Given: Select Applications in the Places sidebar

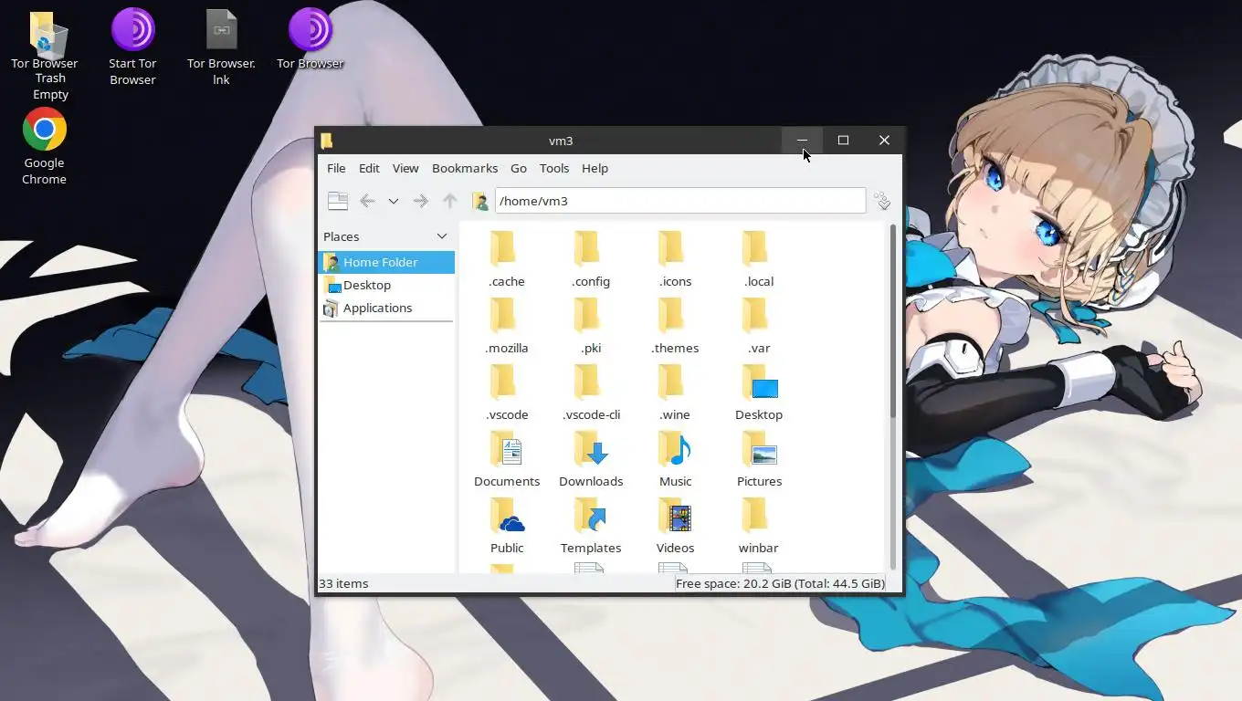Looking at the screenshot, I should 386,308.
